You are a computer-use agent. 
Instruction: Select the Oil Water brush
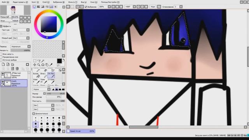(51, 81)
